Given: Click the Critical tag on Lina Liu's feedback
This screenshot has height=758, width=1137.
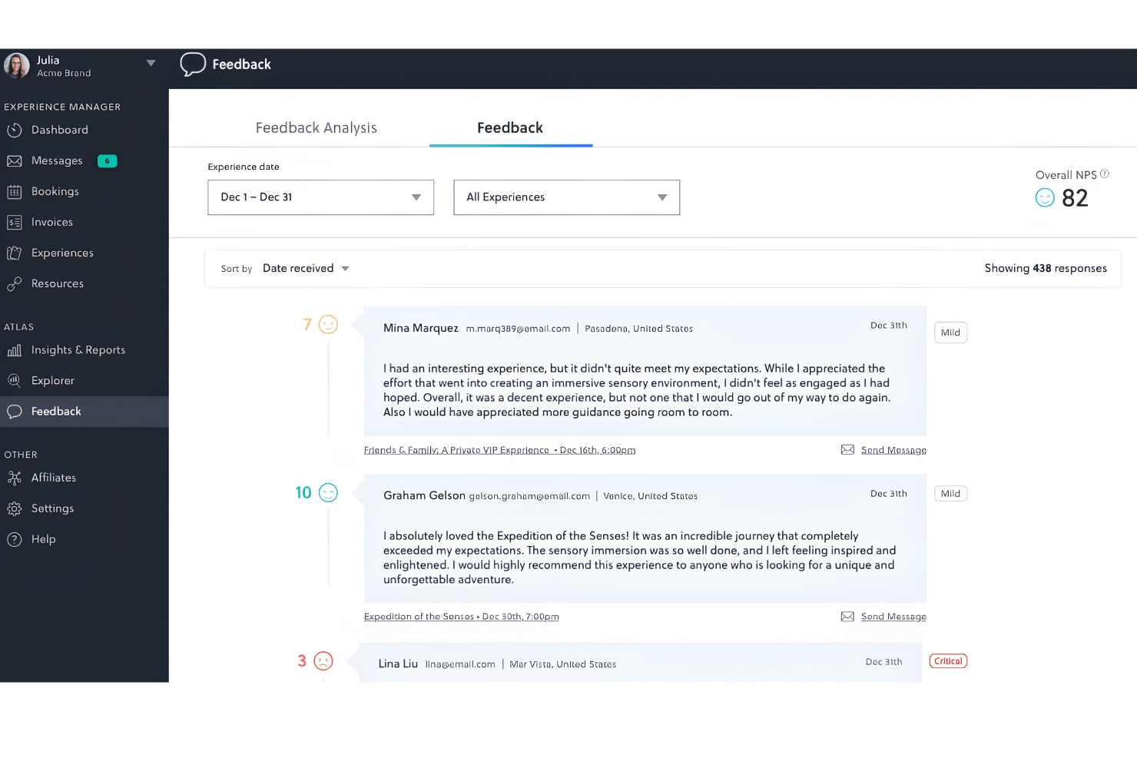Looking at the screenshot, I should click(948, 661).
